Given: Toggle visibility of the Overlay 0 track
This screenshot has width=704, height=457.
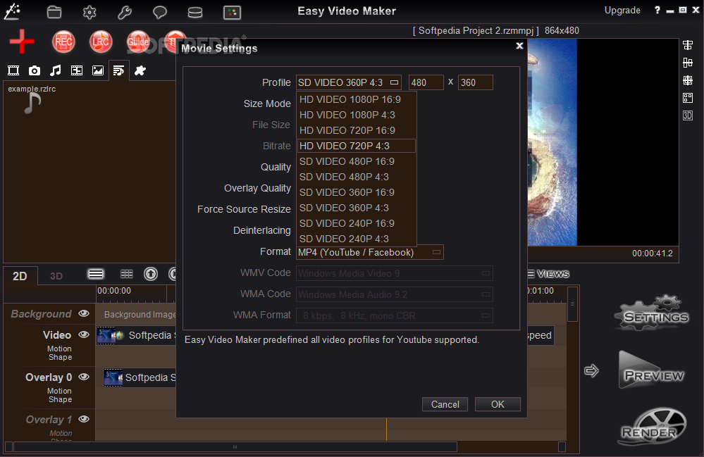Looking at the screenshot, I should tap(84, 377).
